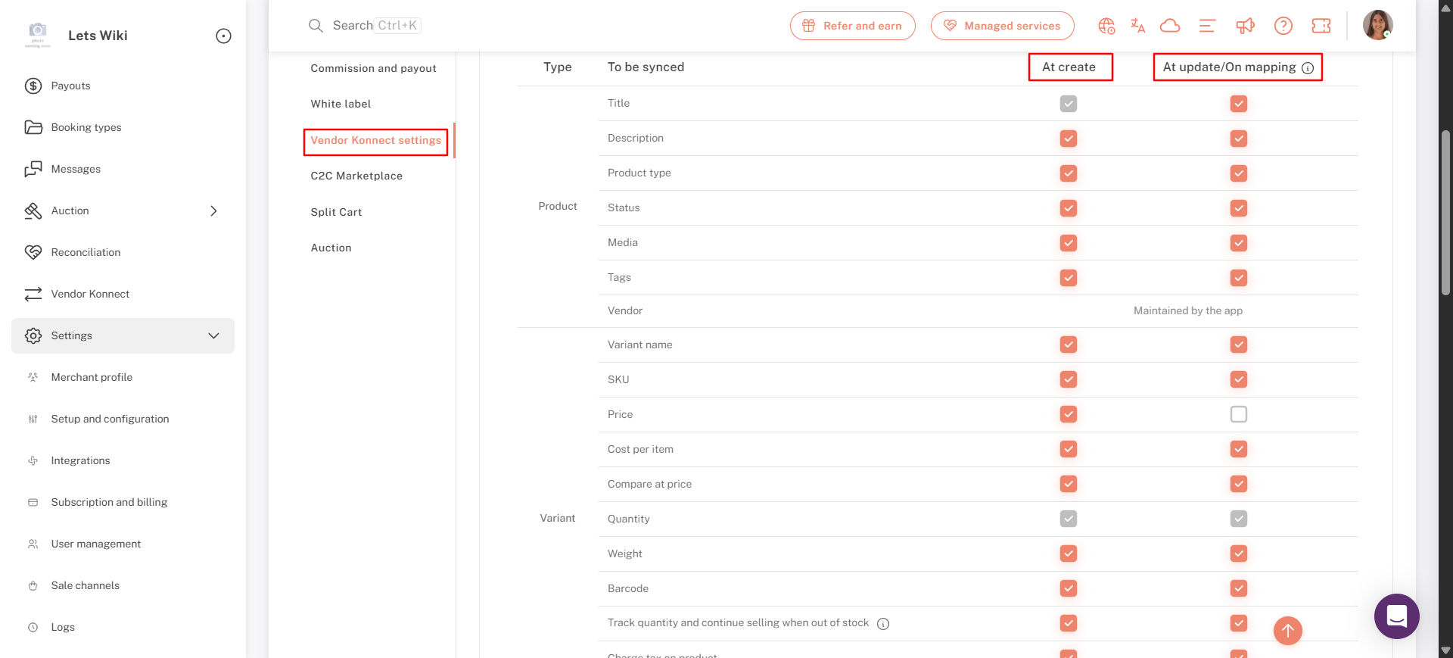Switch to White label tab

[341, 104]
